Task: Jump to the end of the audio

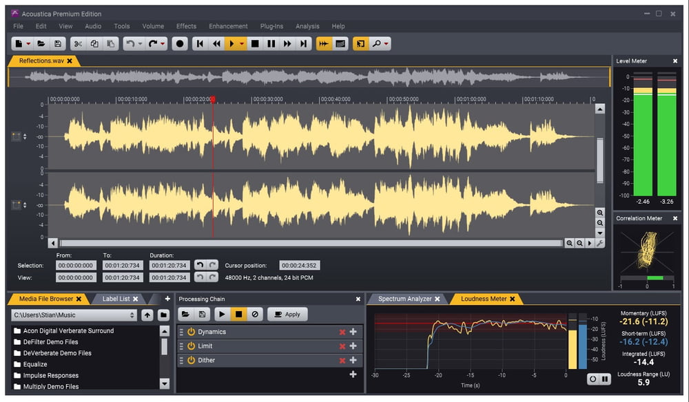Action: 303,43
